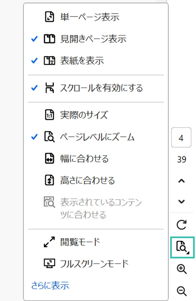Rotate the page with the rotate icon

coord(181,225)
